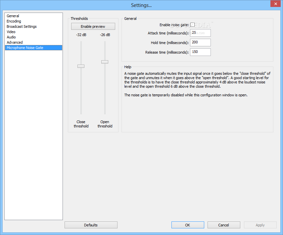Screen dimensions: 283x235
Task: Click the Attack time input field
Action: (x=200, y=33)
